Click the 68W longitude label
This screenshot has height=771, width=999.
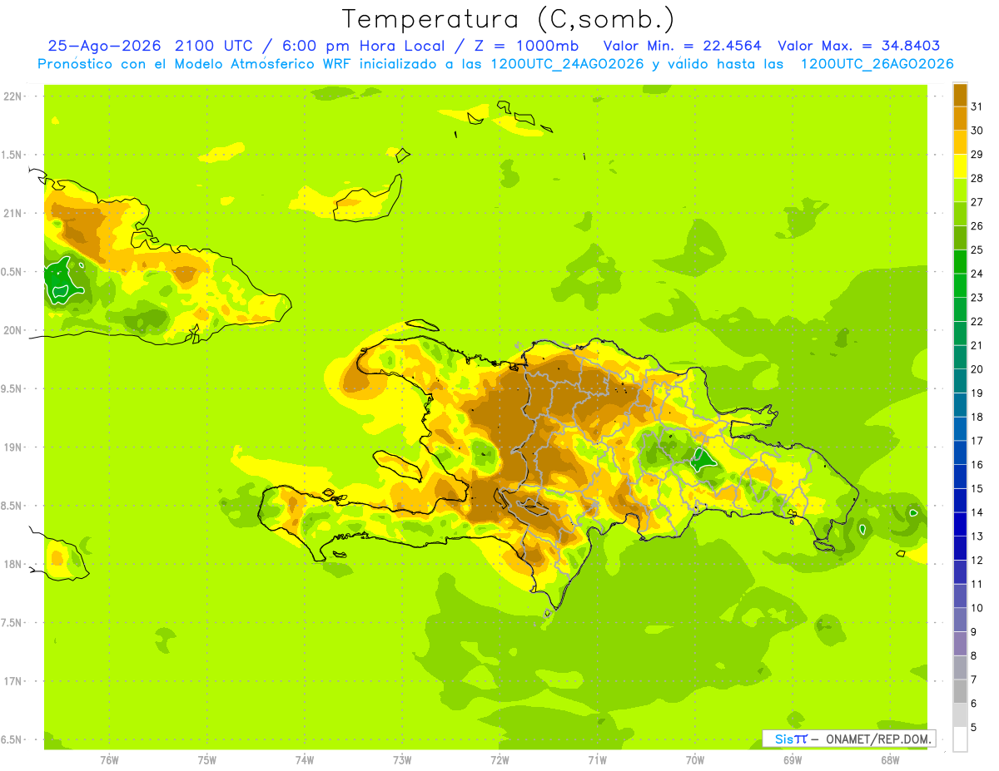pos(890,759)
